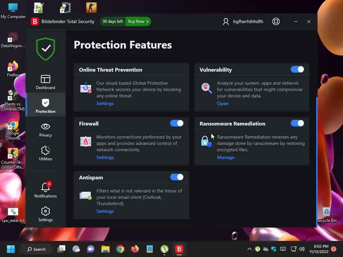Click the Antispam envelope icon
Screen dimensions: 343x257
click(85, 195)
